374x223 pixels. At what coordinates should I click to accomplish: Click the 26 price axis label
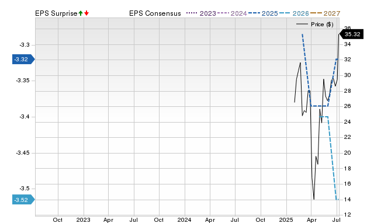pos(347,106)
